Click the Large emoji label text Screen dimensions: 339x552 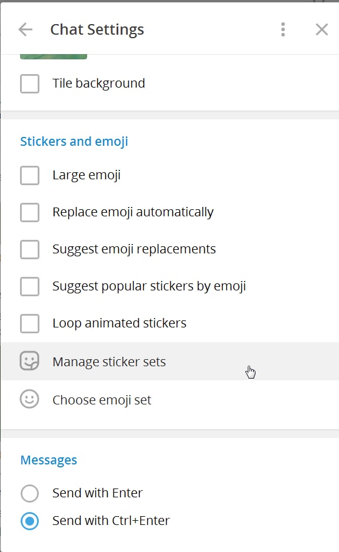pyautogui.click(x=87, y=175)
